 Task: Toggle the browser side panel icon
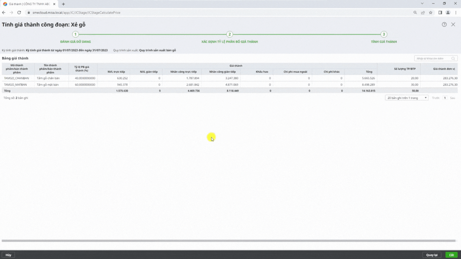[440, 12]
